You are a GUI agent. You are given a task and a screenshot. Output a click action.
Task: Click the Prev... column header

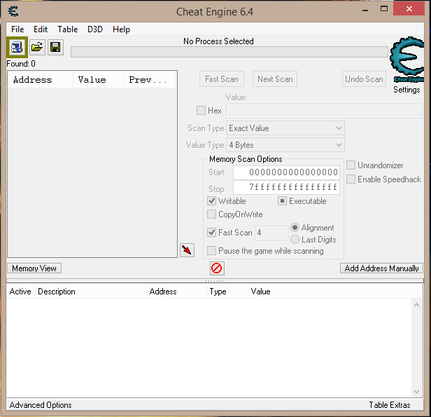tap(150, 80)
